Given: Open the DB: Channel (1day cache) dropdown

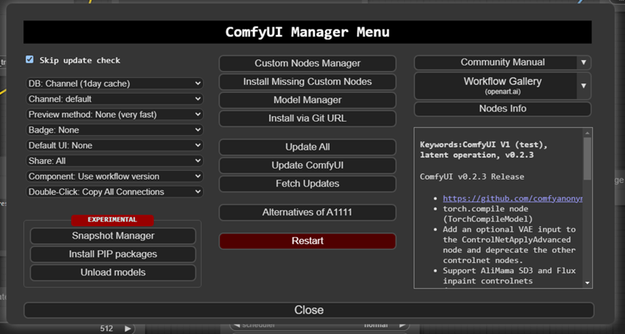Looking at the screenshot, I should [x=115, y=83].
